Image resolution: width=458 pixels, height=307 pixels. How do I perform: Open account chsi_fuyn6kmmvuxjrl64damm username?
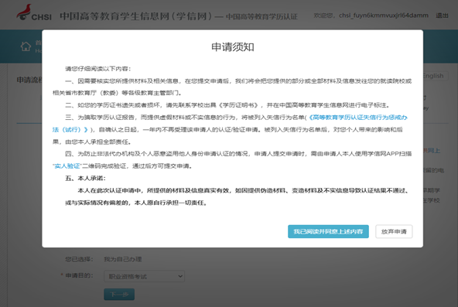coord(384,15)
